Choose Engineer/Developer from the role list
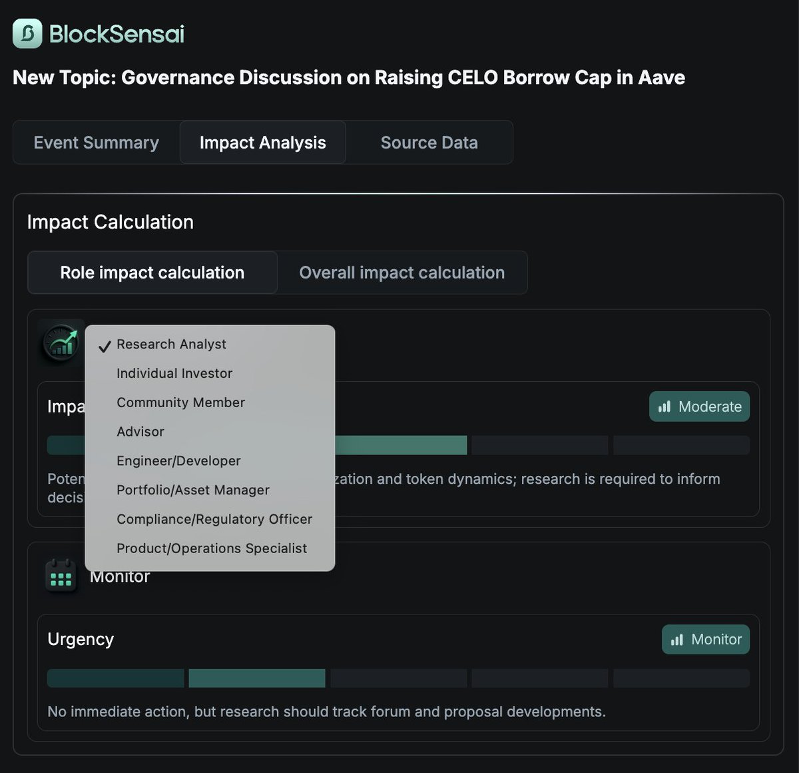The image size is (799, 773). [x=210, y=461]
